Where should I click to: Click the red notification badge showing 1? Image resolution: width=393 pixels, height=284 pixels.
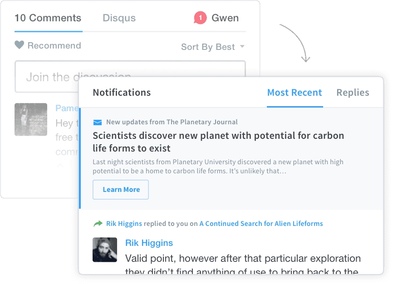pos(200,18)
